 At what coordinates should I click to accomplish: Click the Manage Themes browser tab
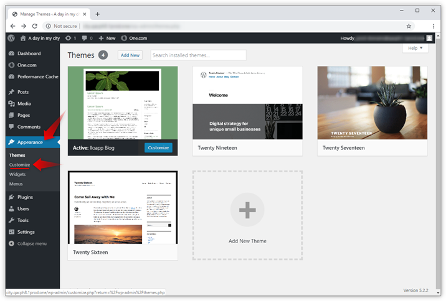tap(49, 14)
